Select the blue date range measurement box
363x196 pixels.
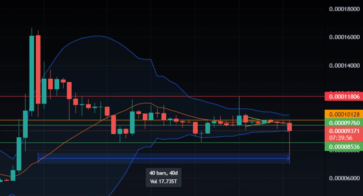(x=164, y=158)
